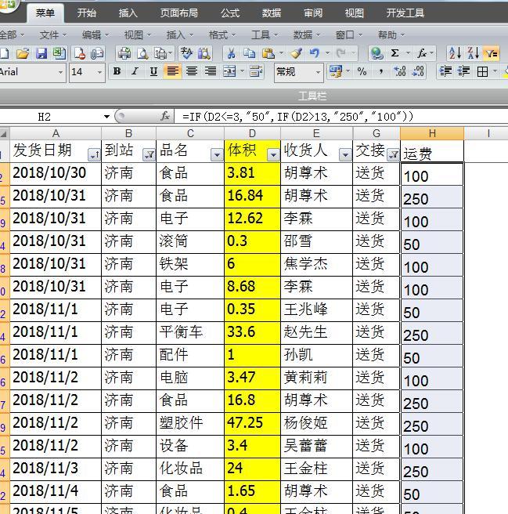Select column H header

pos(432,133)
